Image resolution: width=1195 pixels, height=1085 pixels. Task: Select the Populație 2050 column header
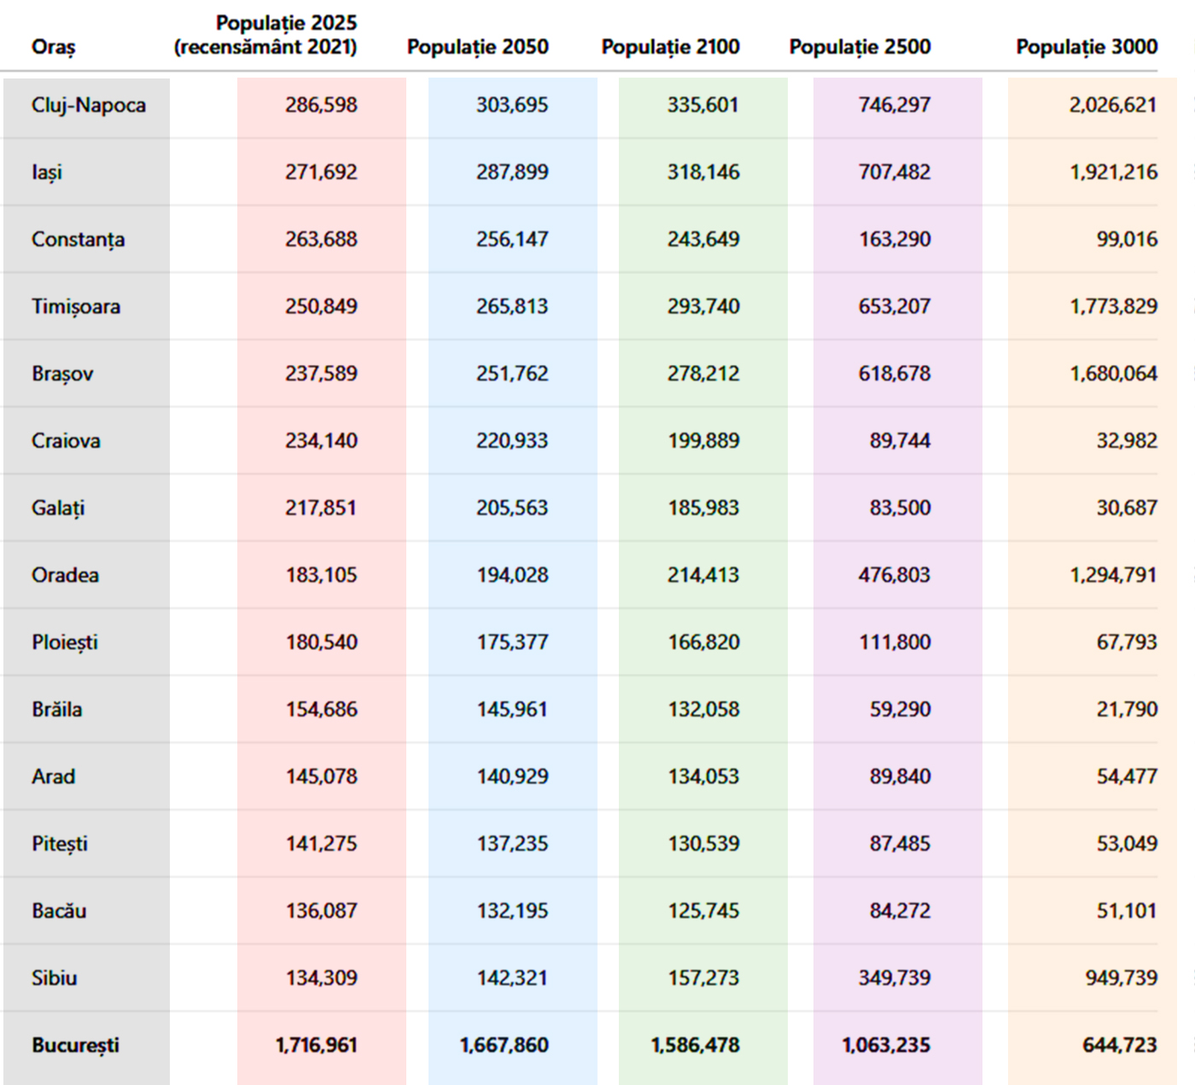coord(477,47)
